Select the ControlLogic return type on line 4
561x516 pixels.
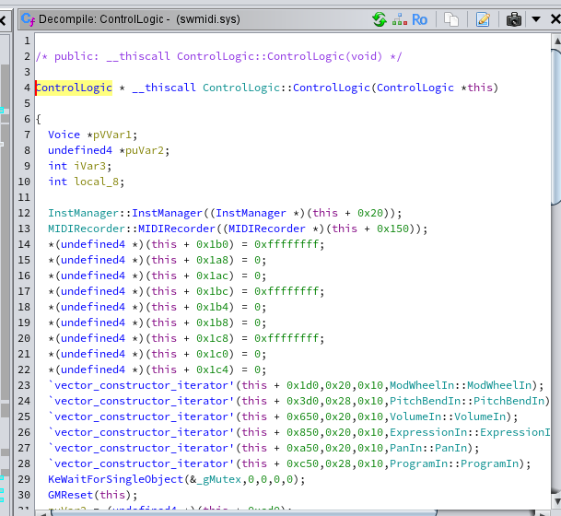pyautogui.click(x=74, y=88)
